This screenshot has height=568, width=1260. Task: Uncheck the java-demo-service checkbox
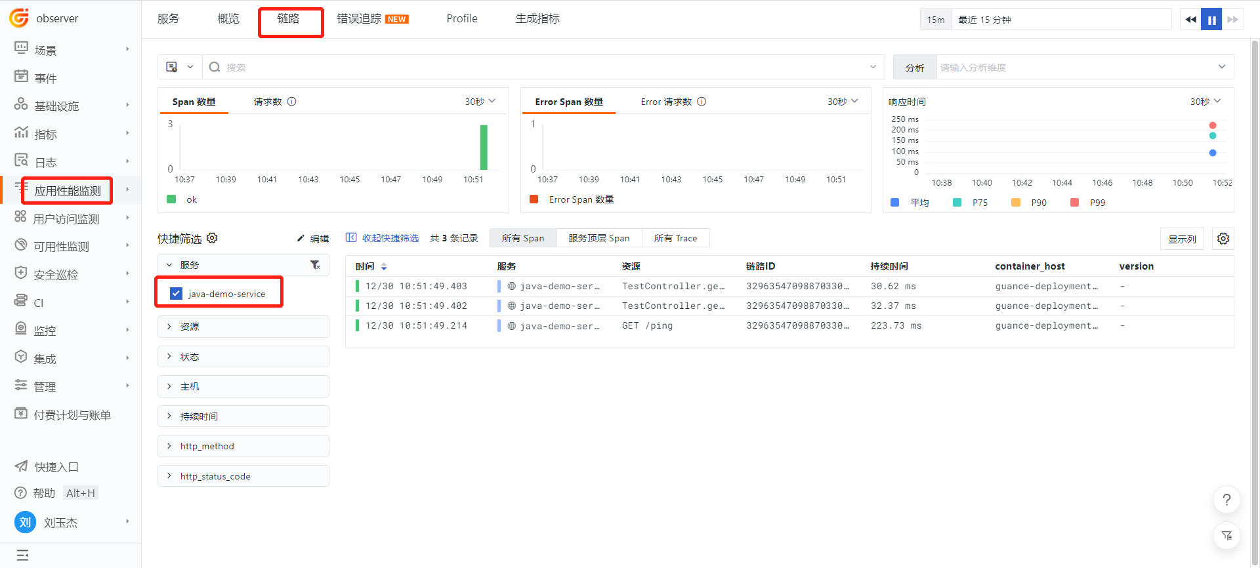pos(176,294)
